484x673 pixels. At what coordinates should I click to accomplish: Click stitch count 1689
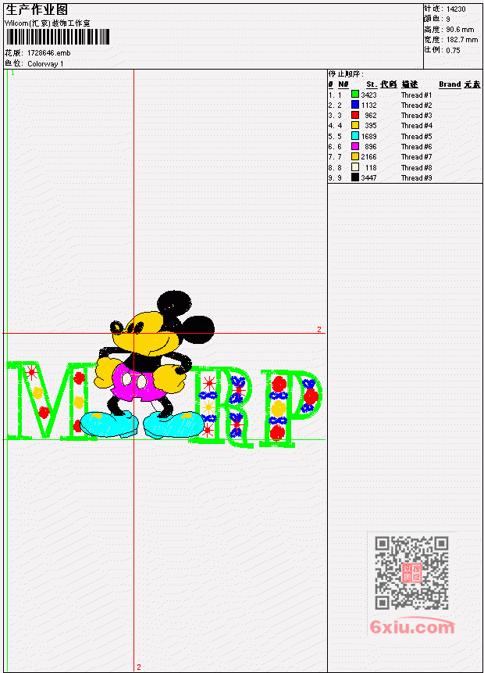[x=368, y=137]
